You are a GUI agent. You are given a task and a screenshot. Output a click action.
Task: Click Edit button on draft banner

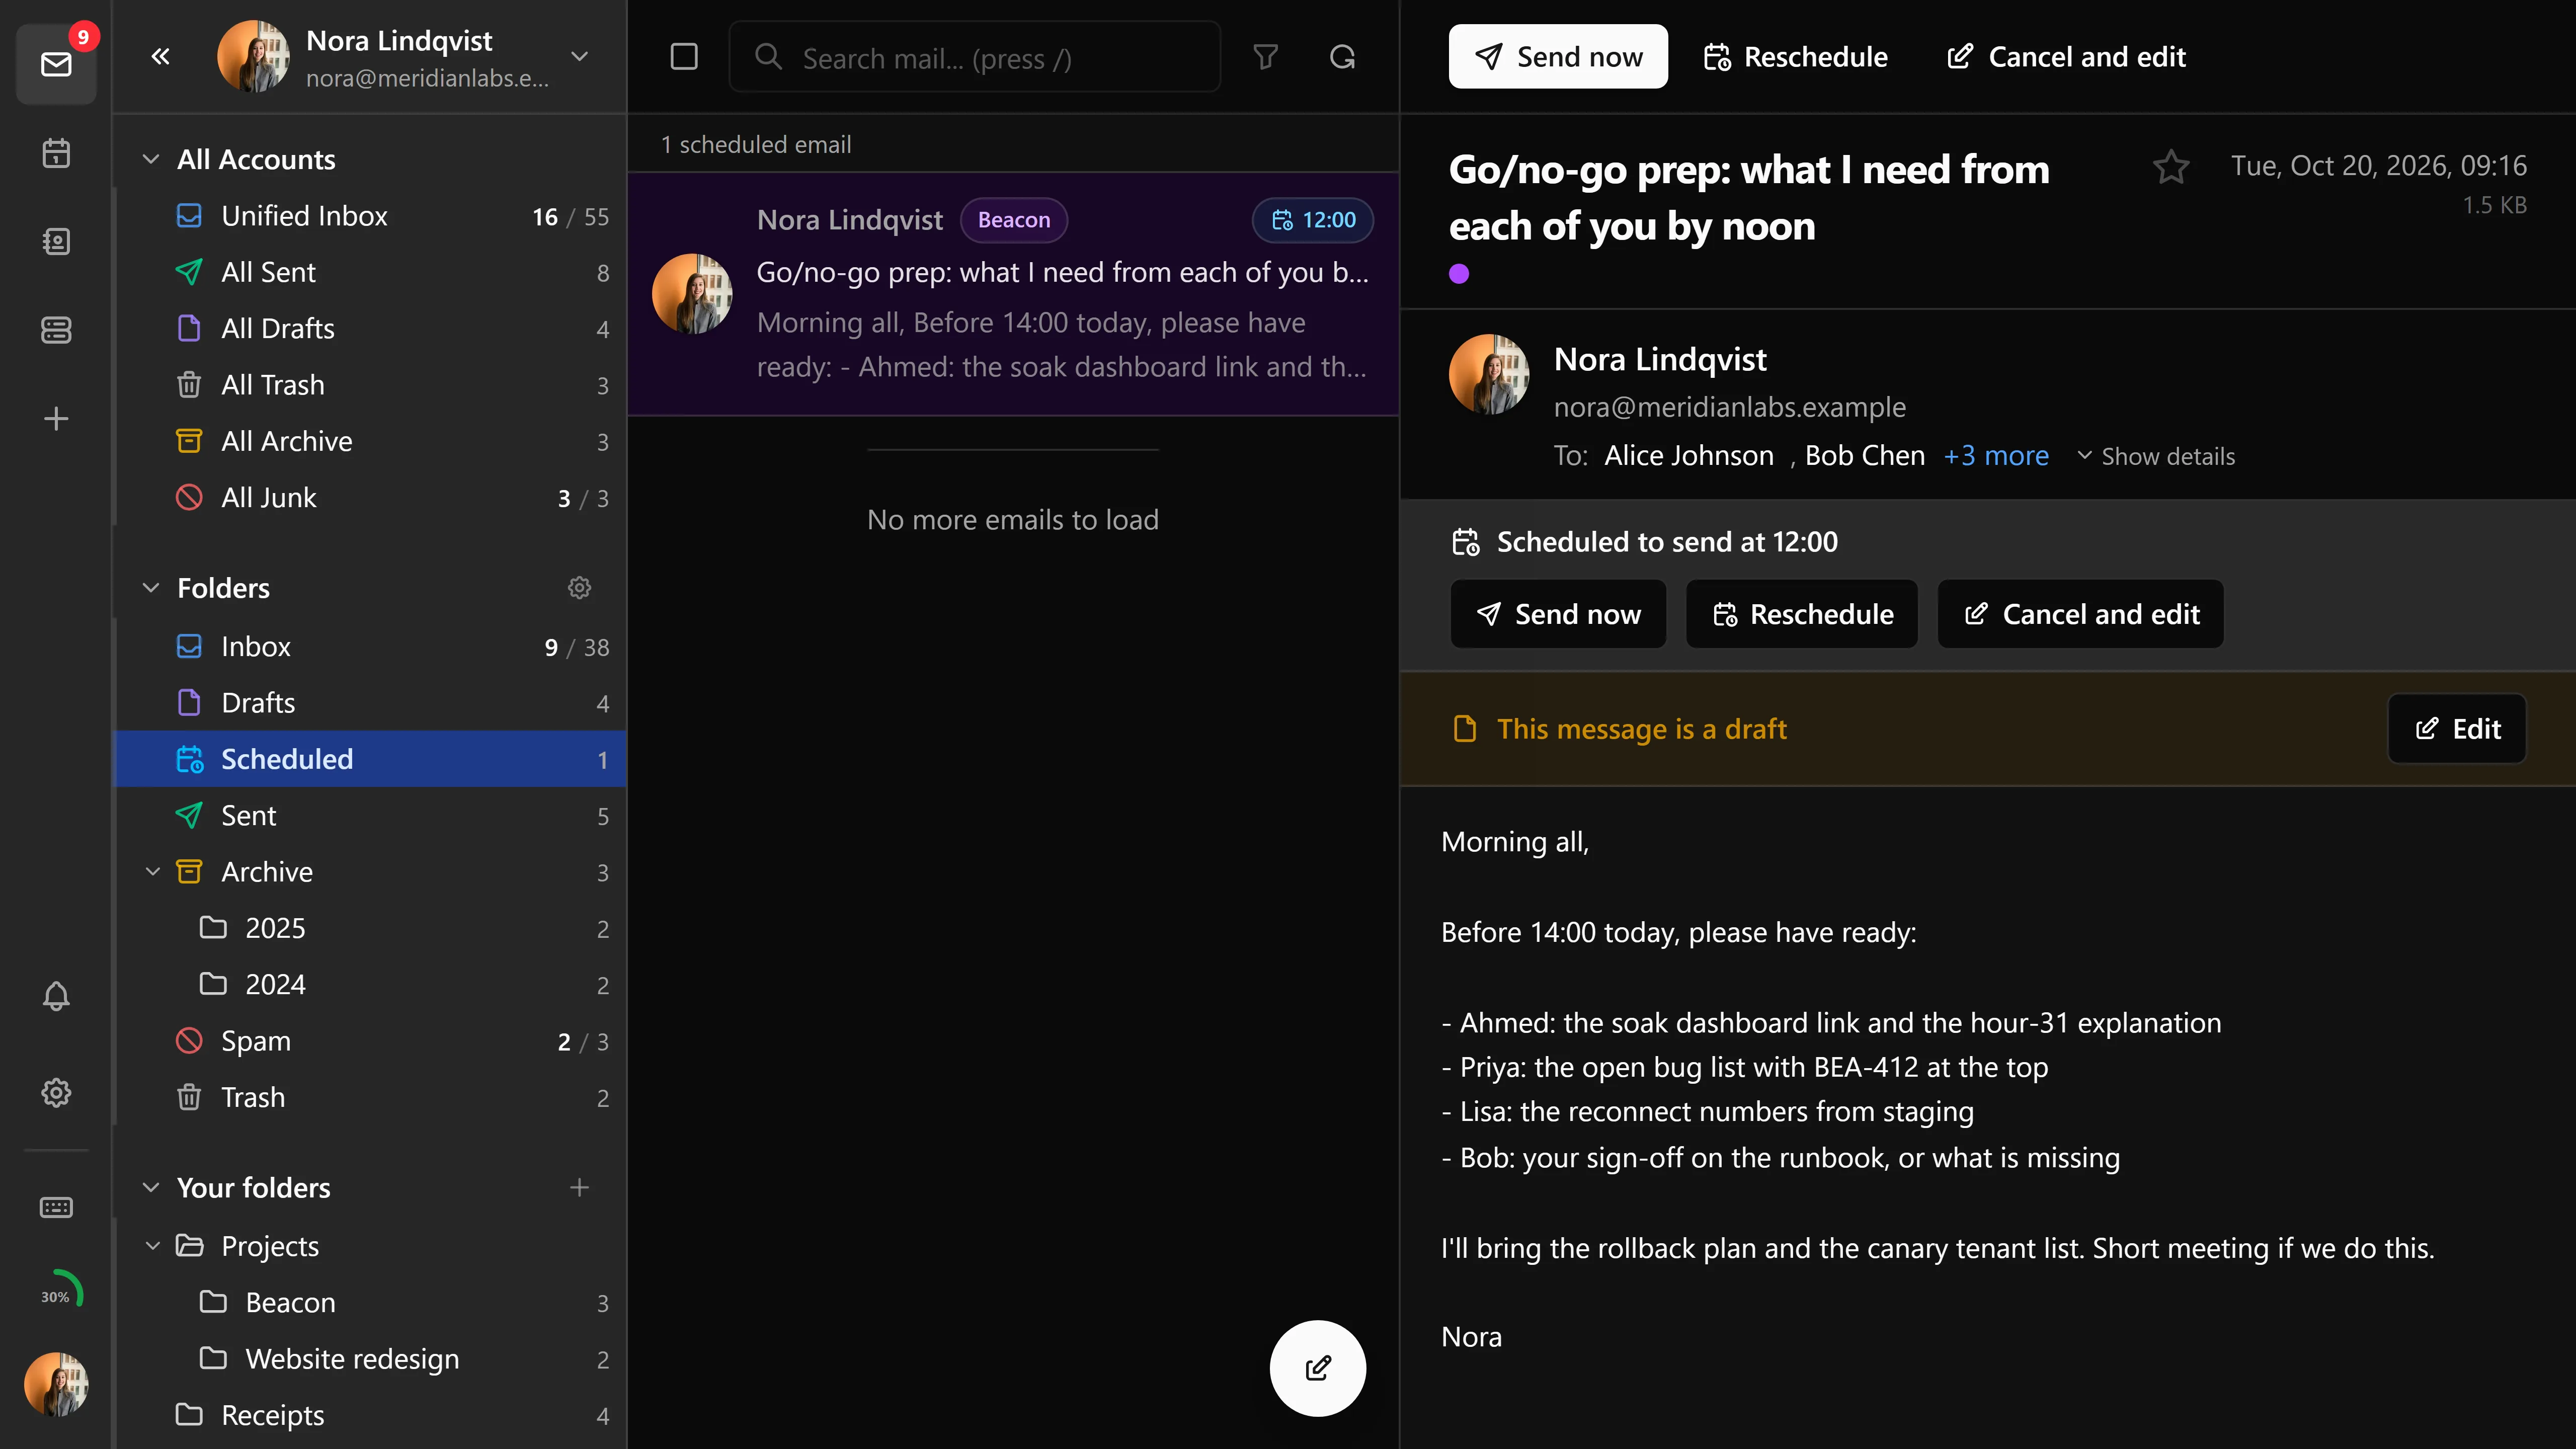pos(2457,729)
